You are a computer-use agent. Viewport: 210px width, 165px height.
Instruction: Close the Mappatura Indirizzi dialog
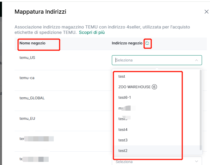[x=206, y=12]
